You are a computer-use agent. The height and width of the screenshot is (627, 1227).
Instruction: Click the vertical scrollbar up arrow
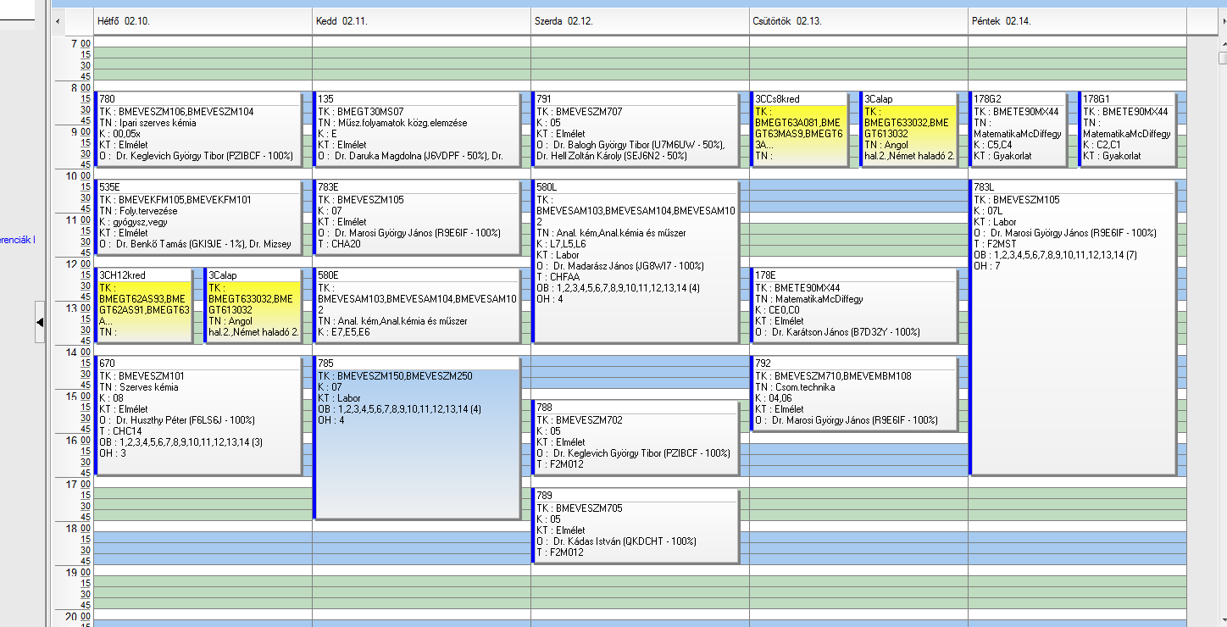pyautogui.click(x=1222, y=43)
